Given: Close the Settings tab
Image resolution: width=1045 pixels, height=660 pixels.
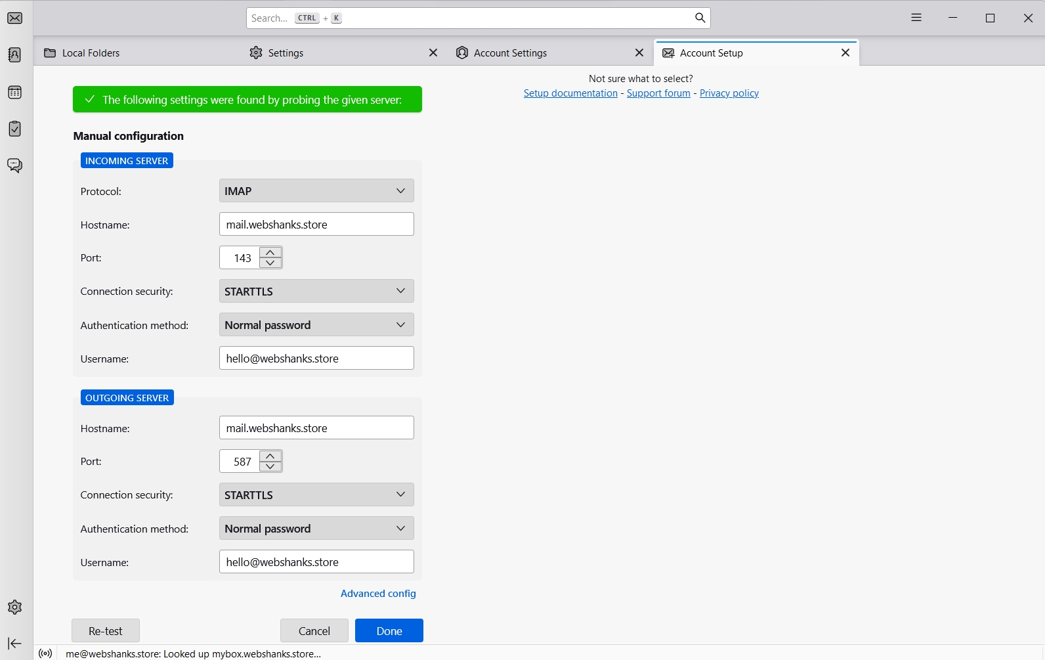Looking at the screenshot, I should tap(433, 53).
